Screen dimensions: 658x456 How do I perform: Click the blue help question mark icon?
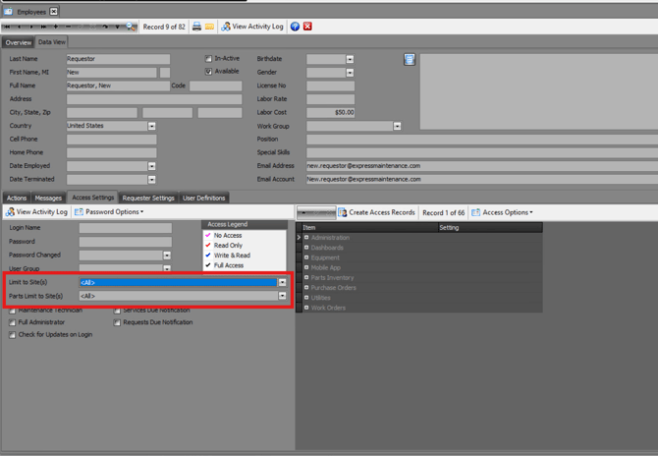[x=295, y=27]
